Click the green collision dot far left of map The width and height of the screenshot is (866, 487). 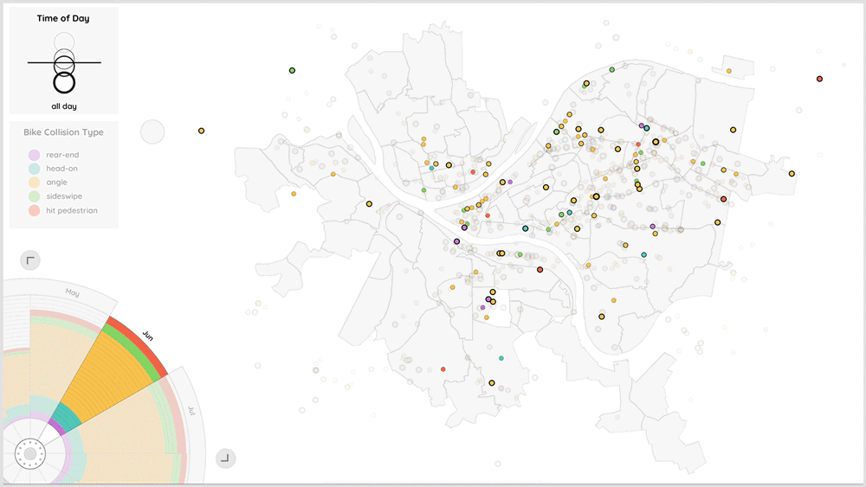292,71
